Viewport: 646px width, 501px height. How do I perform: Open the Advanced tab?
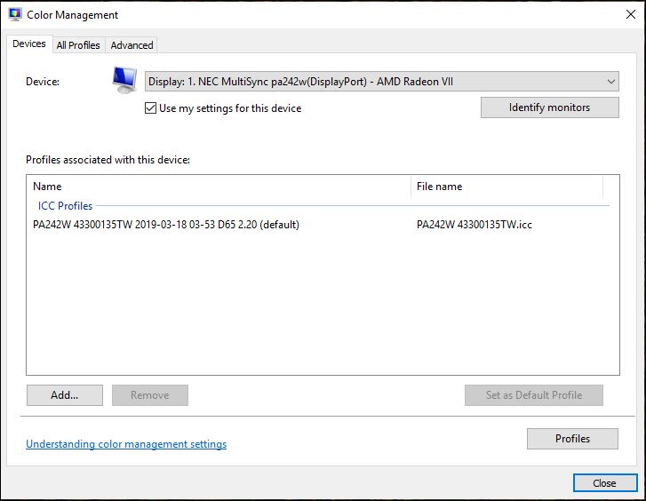[132, 45]
